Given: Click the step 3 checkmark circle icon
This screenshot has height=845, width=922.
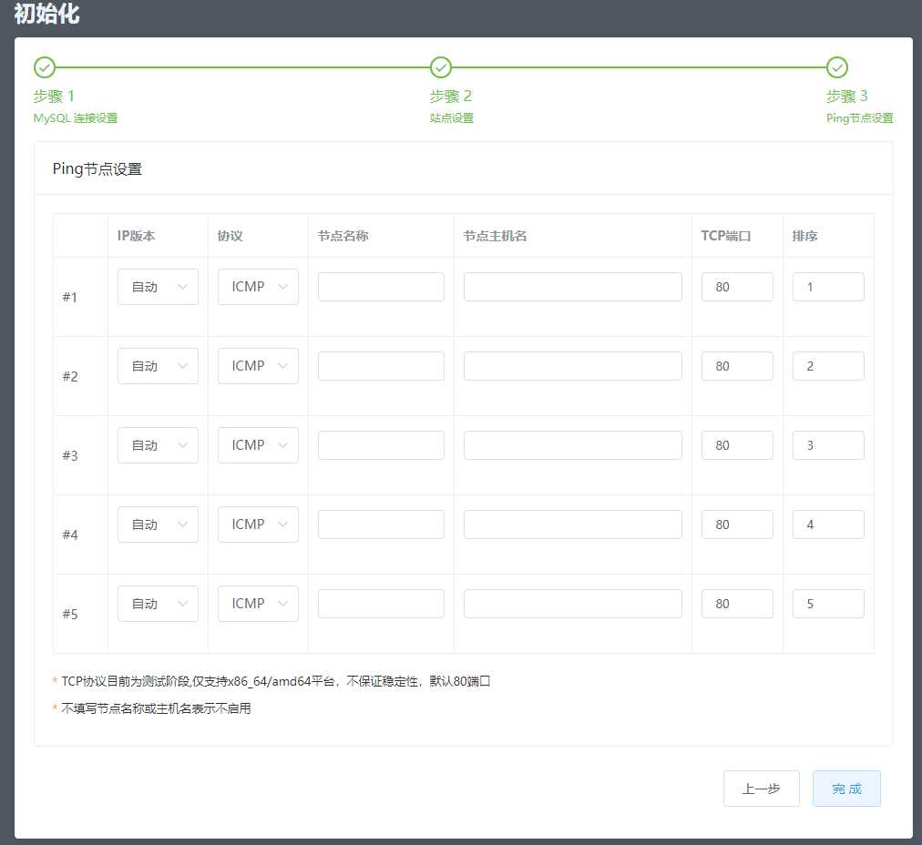Looking at the screenshot, I should (x=836, y=67).
